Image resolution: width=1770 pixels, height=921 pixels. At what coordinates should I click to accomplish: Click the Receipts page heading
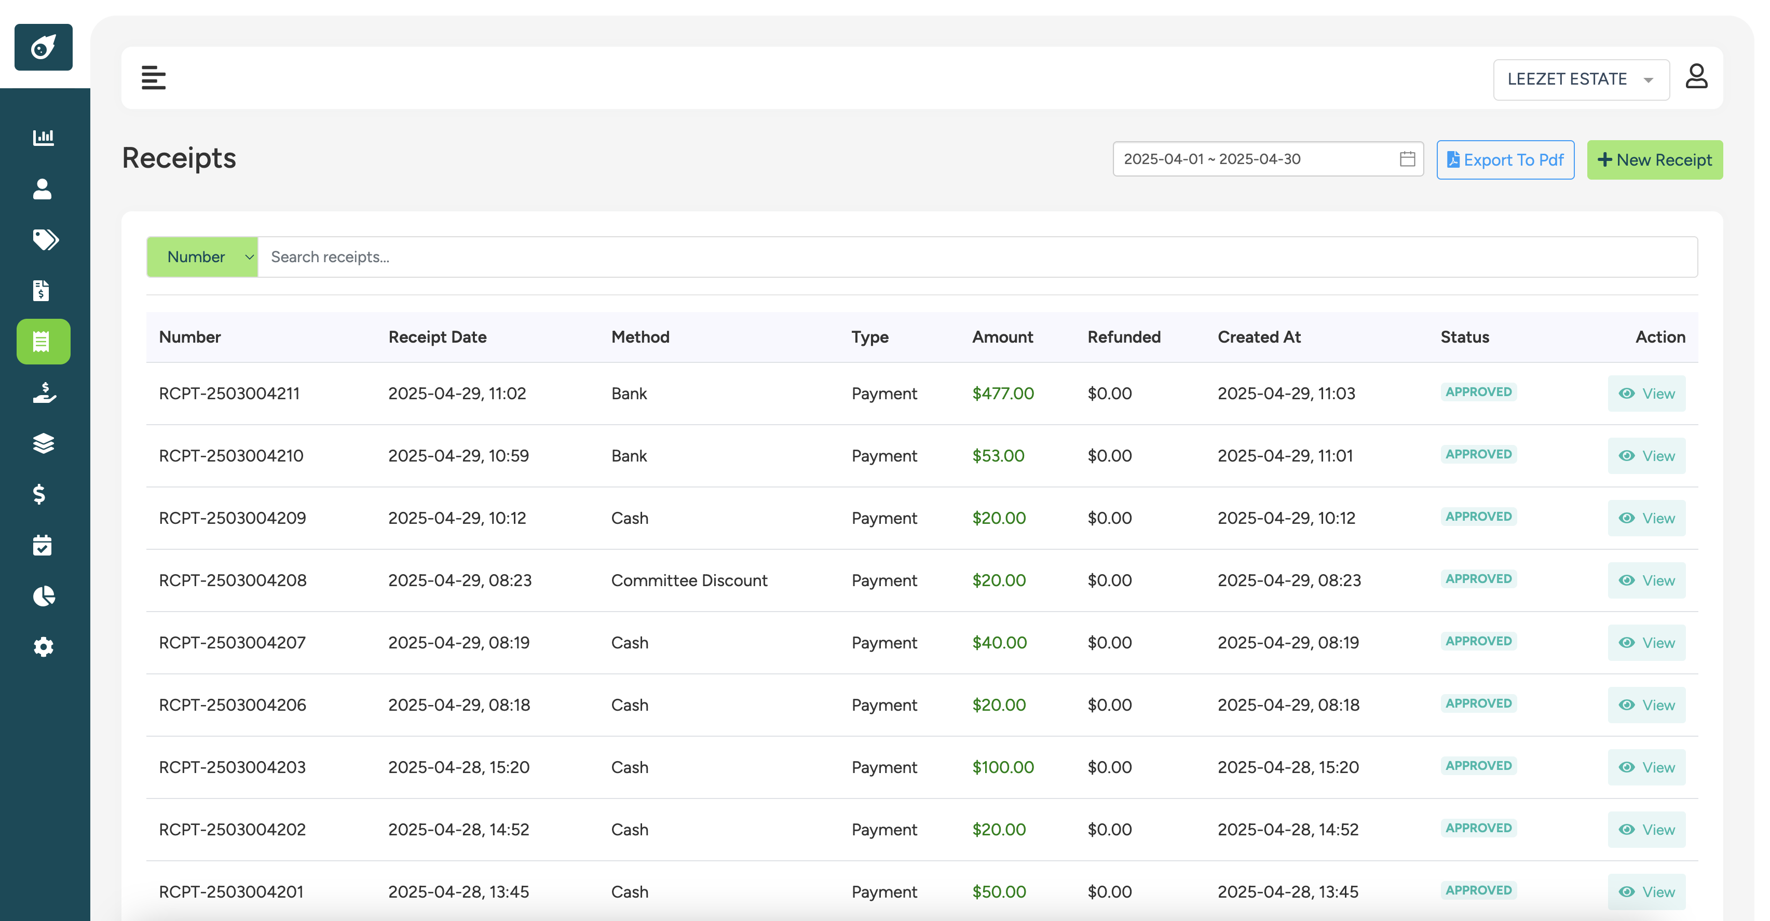click(179, 158)
